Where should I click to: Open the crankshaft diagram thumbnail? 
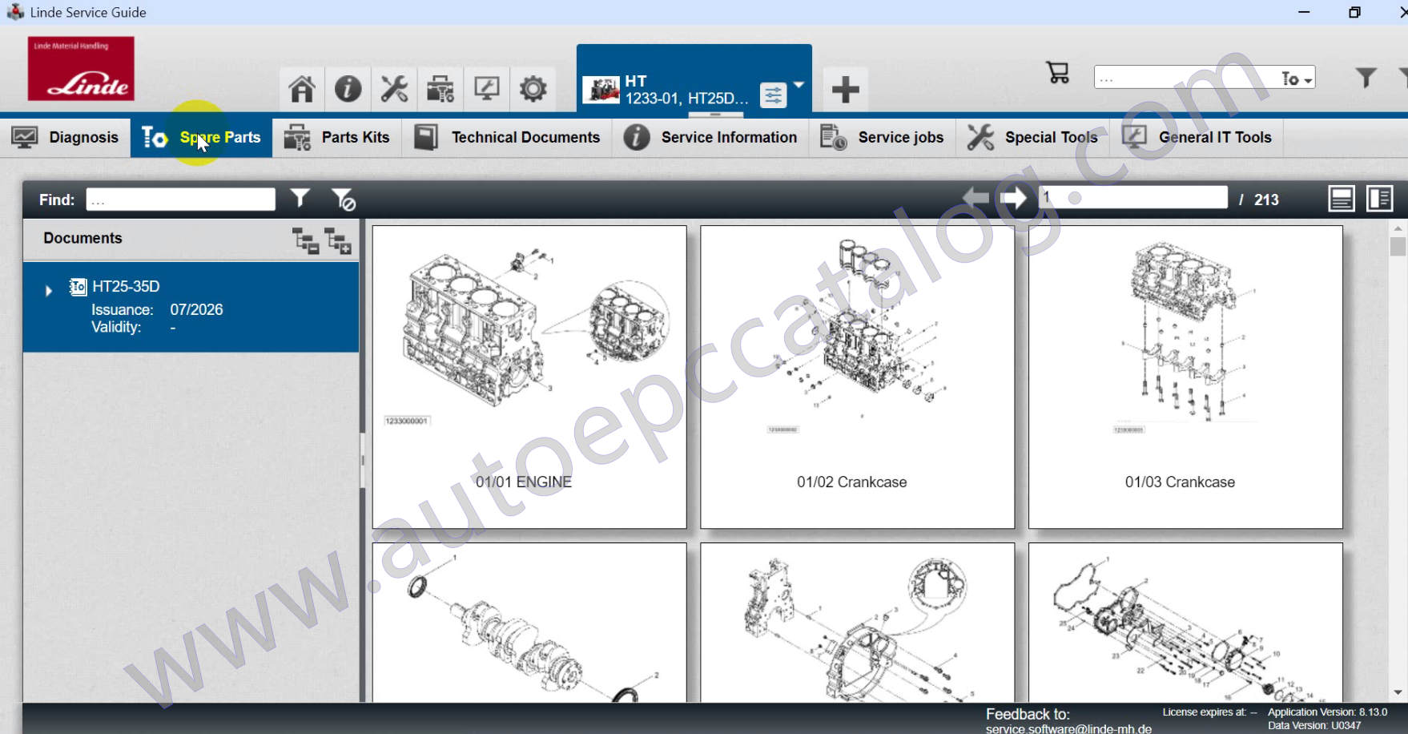click(529, 623)
